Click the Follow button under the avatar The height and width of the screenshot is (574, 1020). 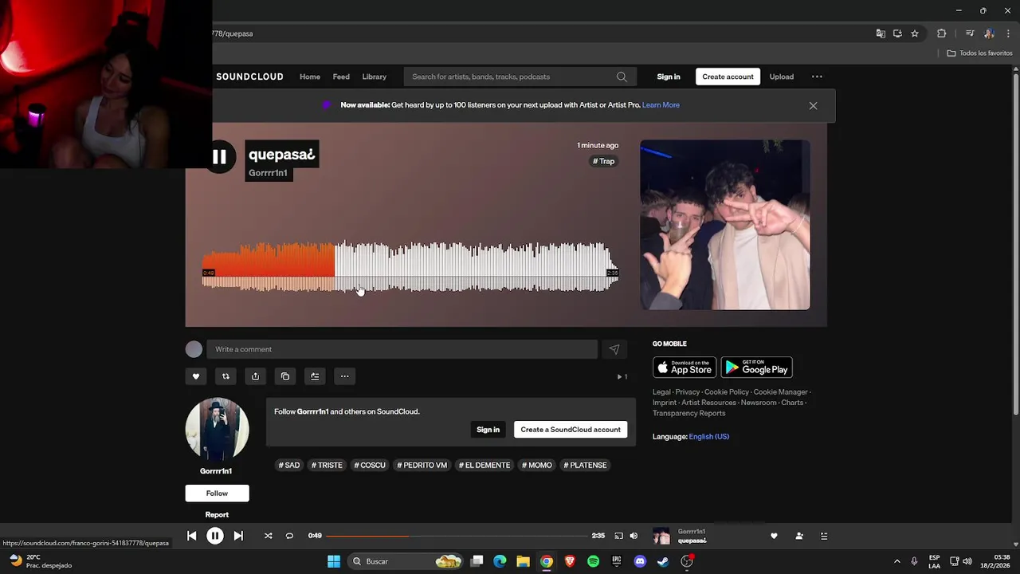click(x=217, y=493)
